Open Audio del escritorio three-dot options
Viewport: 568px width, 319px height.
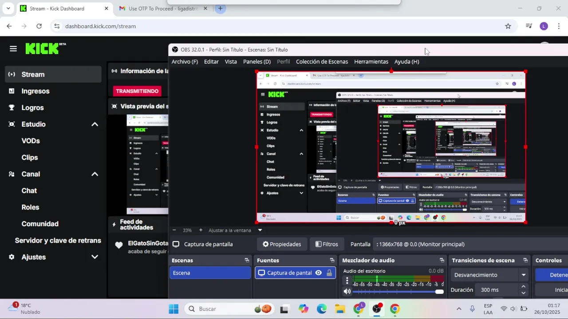347,281
